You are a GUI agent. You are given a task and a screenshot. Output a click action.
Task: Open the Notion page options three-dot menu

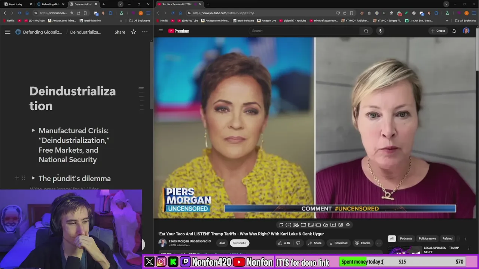[x=145, y=32]
